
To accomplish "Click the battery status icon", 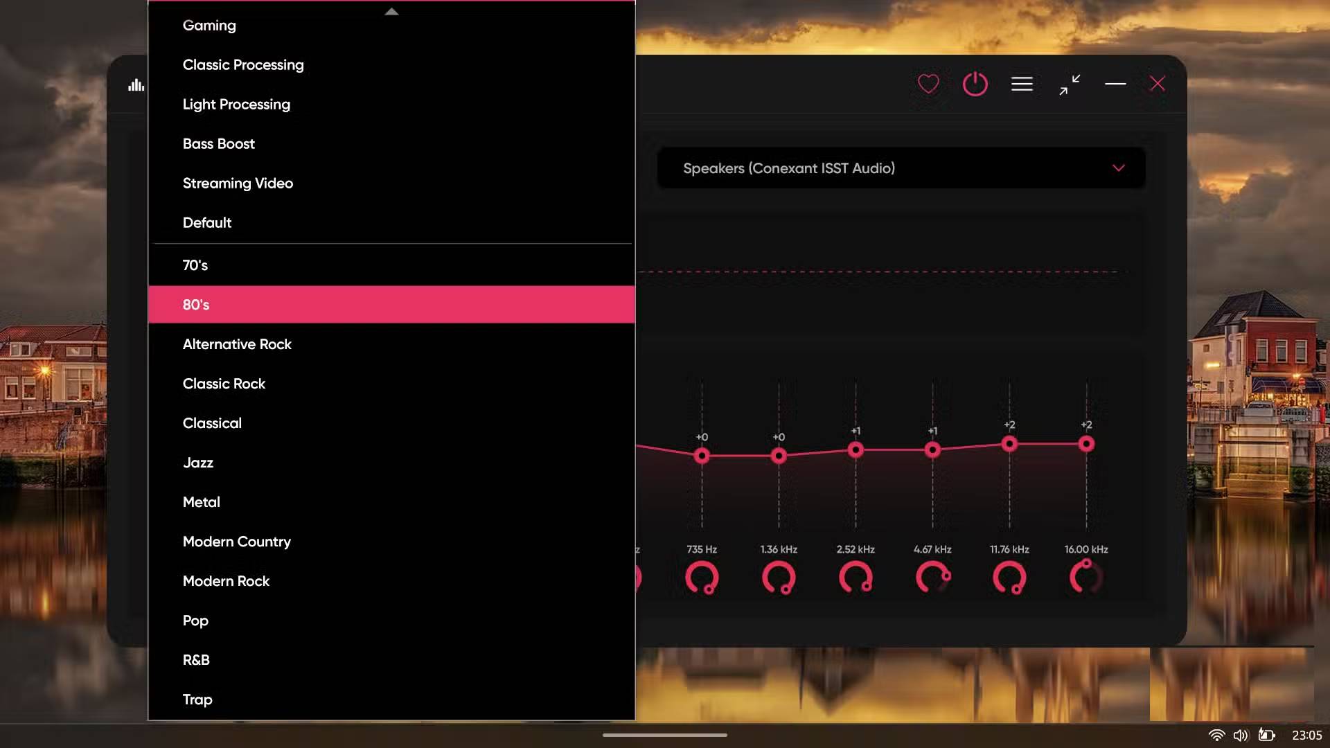I will pos(1266,735).
